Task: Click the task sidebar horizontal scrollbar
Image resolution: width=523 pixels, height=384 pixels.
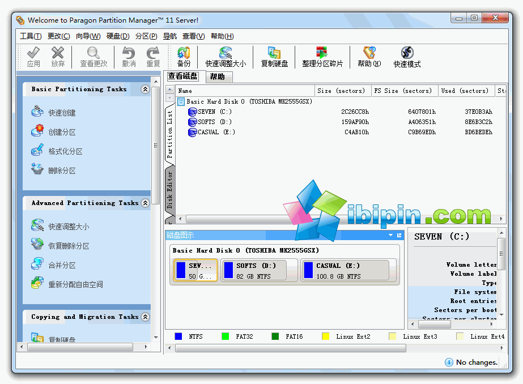Action: 84,347
